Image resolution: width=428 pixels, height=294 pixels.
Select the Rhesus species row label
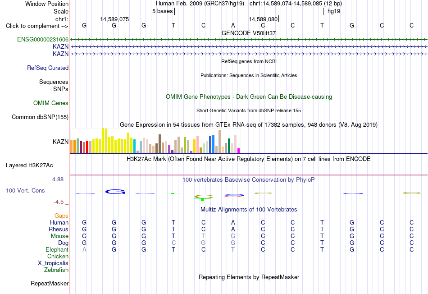click(59, 229)
